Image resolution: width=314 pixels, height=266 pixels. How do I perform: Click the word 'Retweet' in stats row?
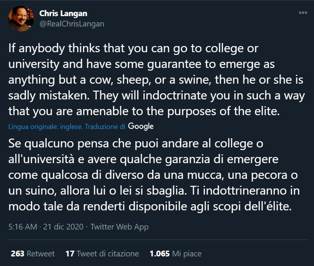[41, 254]
